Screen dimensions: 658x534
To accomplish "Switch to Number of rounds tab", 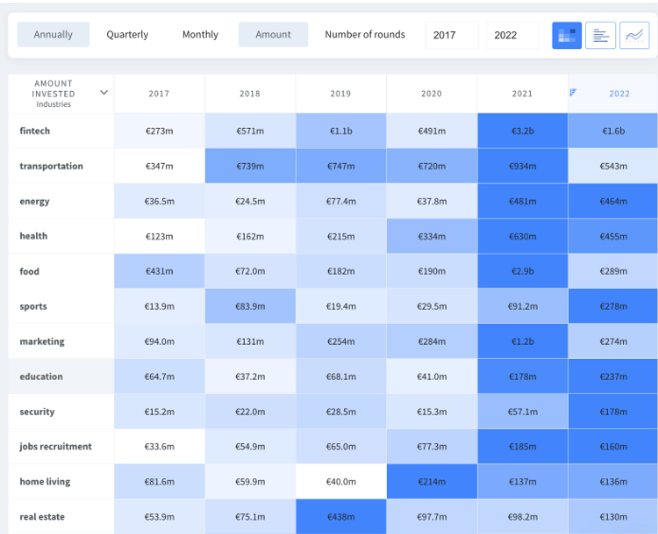I will click(365, 35).
